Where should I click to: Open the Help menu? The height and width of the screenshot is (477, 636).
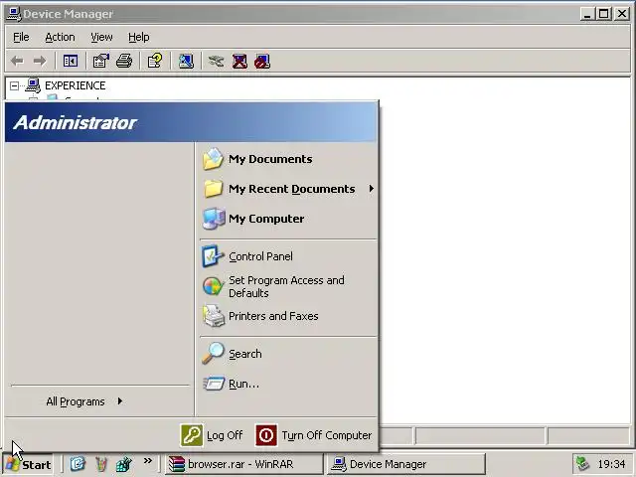pos(139,37)
